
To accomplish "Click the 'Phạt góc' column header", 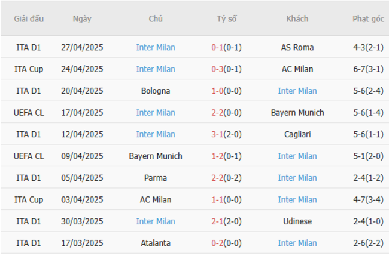I will 368,18.
